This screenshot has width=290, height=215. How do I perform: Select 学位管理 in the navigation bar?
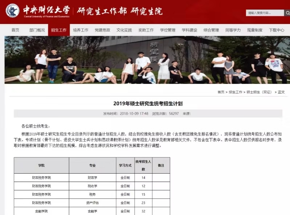tap(168, 30)
